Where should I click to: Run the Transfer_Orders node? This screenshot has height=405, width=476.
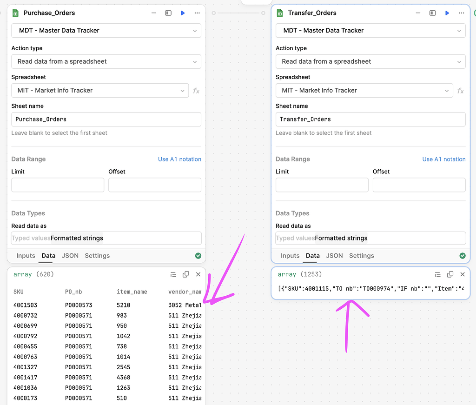point(447,13)
